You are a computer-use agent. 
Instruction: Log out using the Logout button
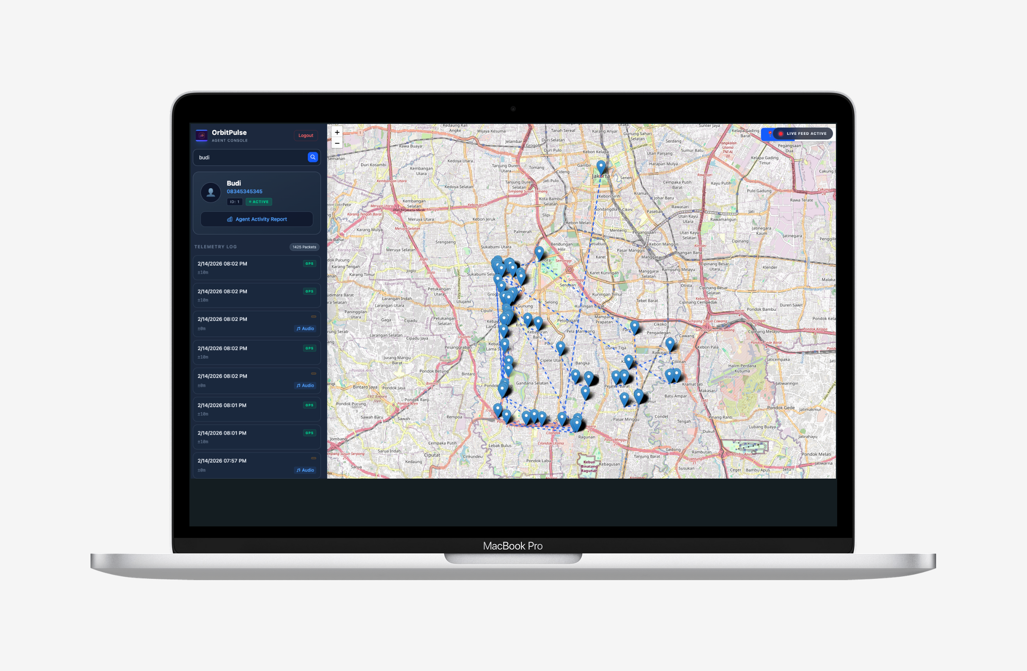pyautogui.click(x=306, y=135)
